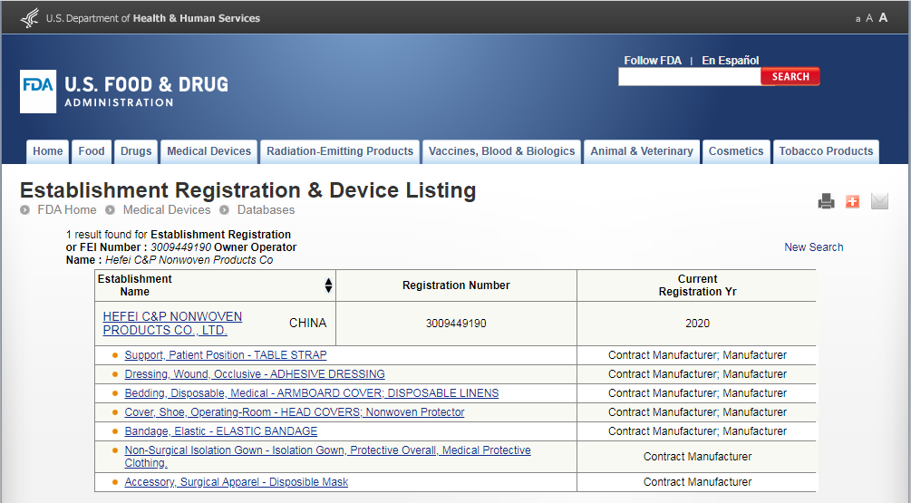Click manufacturer cell in ELASTIC BANDAGE row
The height and width of the screenshot is (503, 911).
(697, 431)
